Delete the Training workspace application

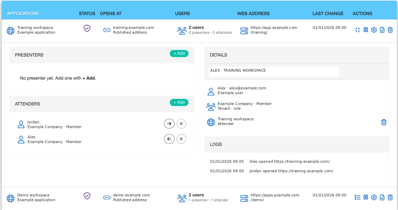pyautogui.click(x=390, y=30)
